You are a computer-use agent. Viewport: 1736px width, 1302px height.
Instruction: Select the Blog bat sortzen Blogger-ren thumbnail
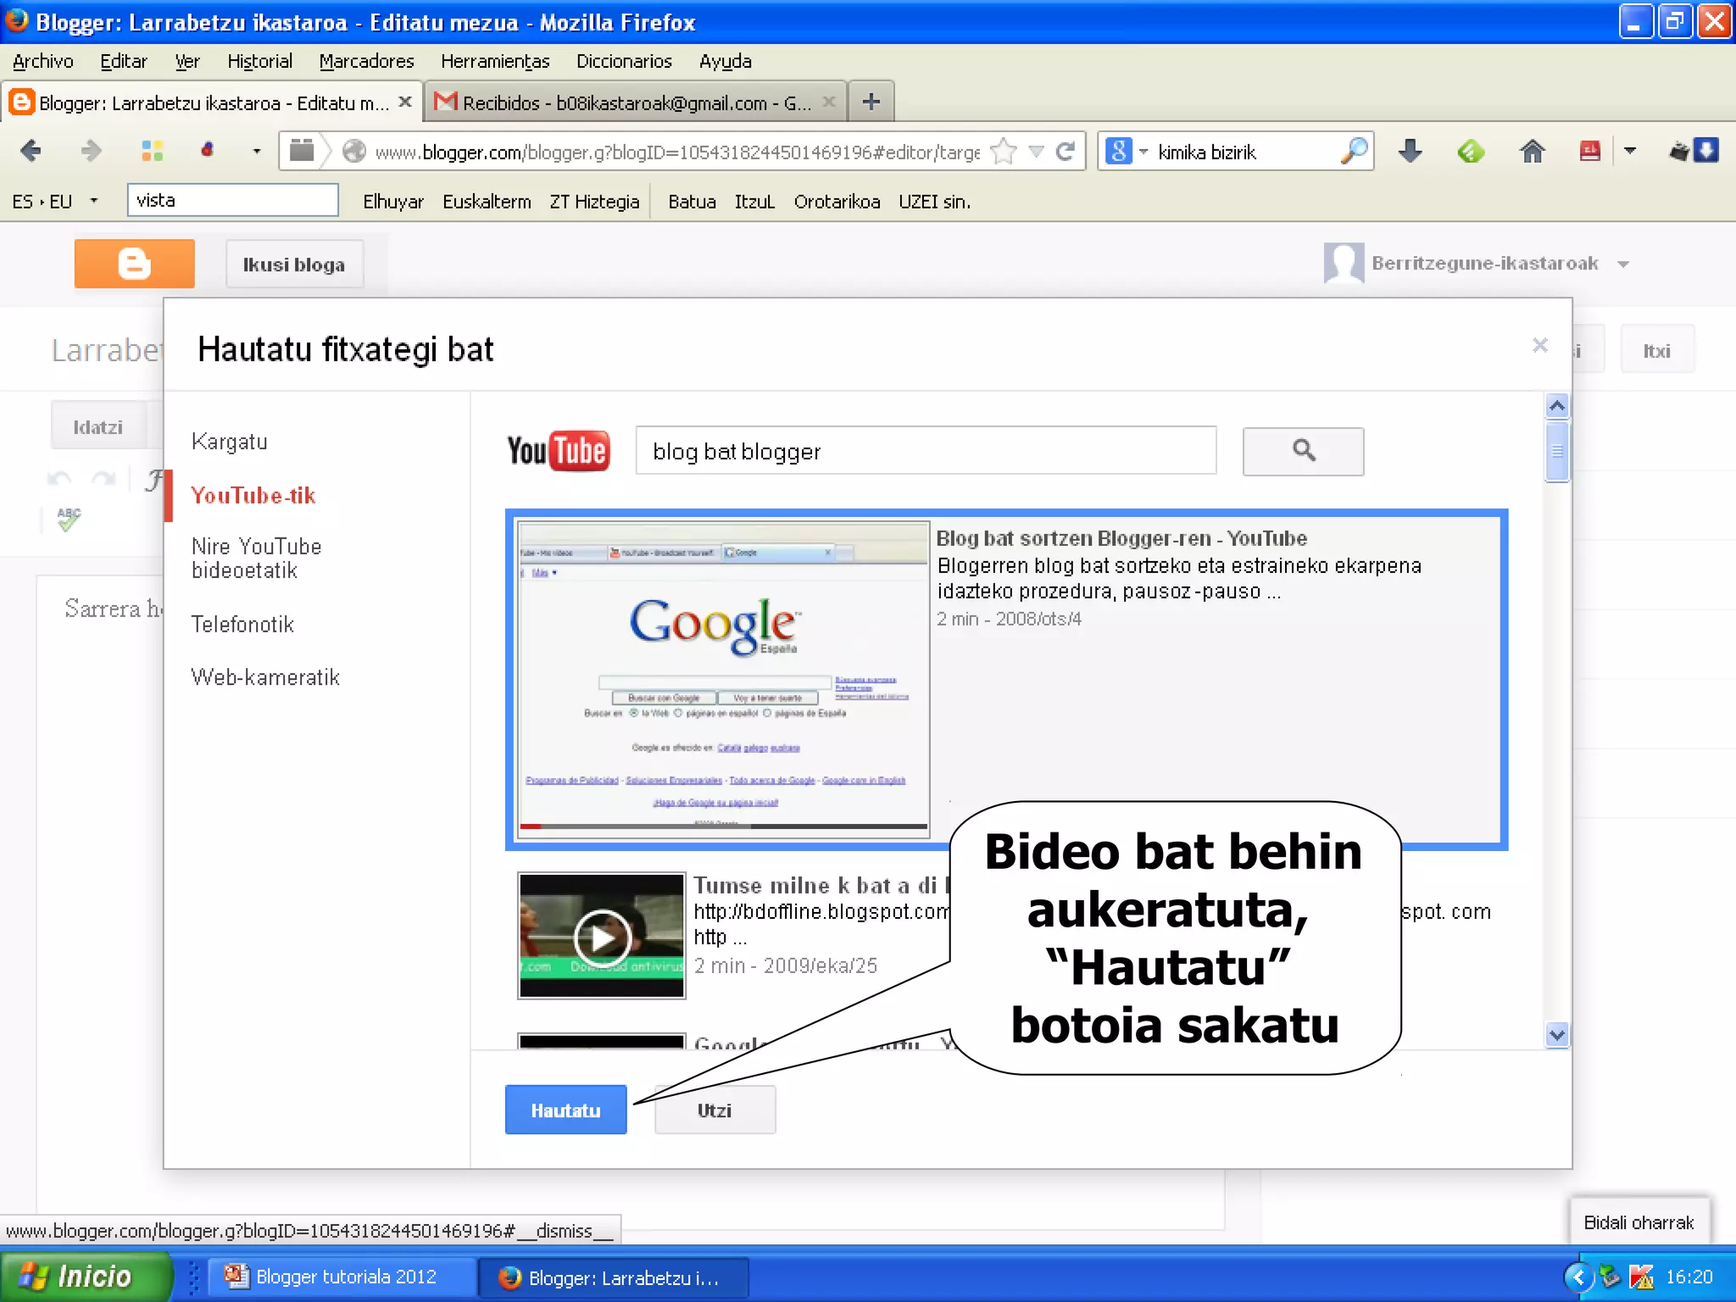click(723, 679)
